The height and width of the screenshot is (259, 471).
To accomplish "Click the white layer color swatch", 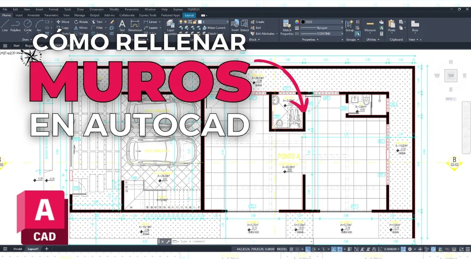I will click(x=200, y=22).
